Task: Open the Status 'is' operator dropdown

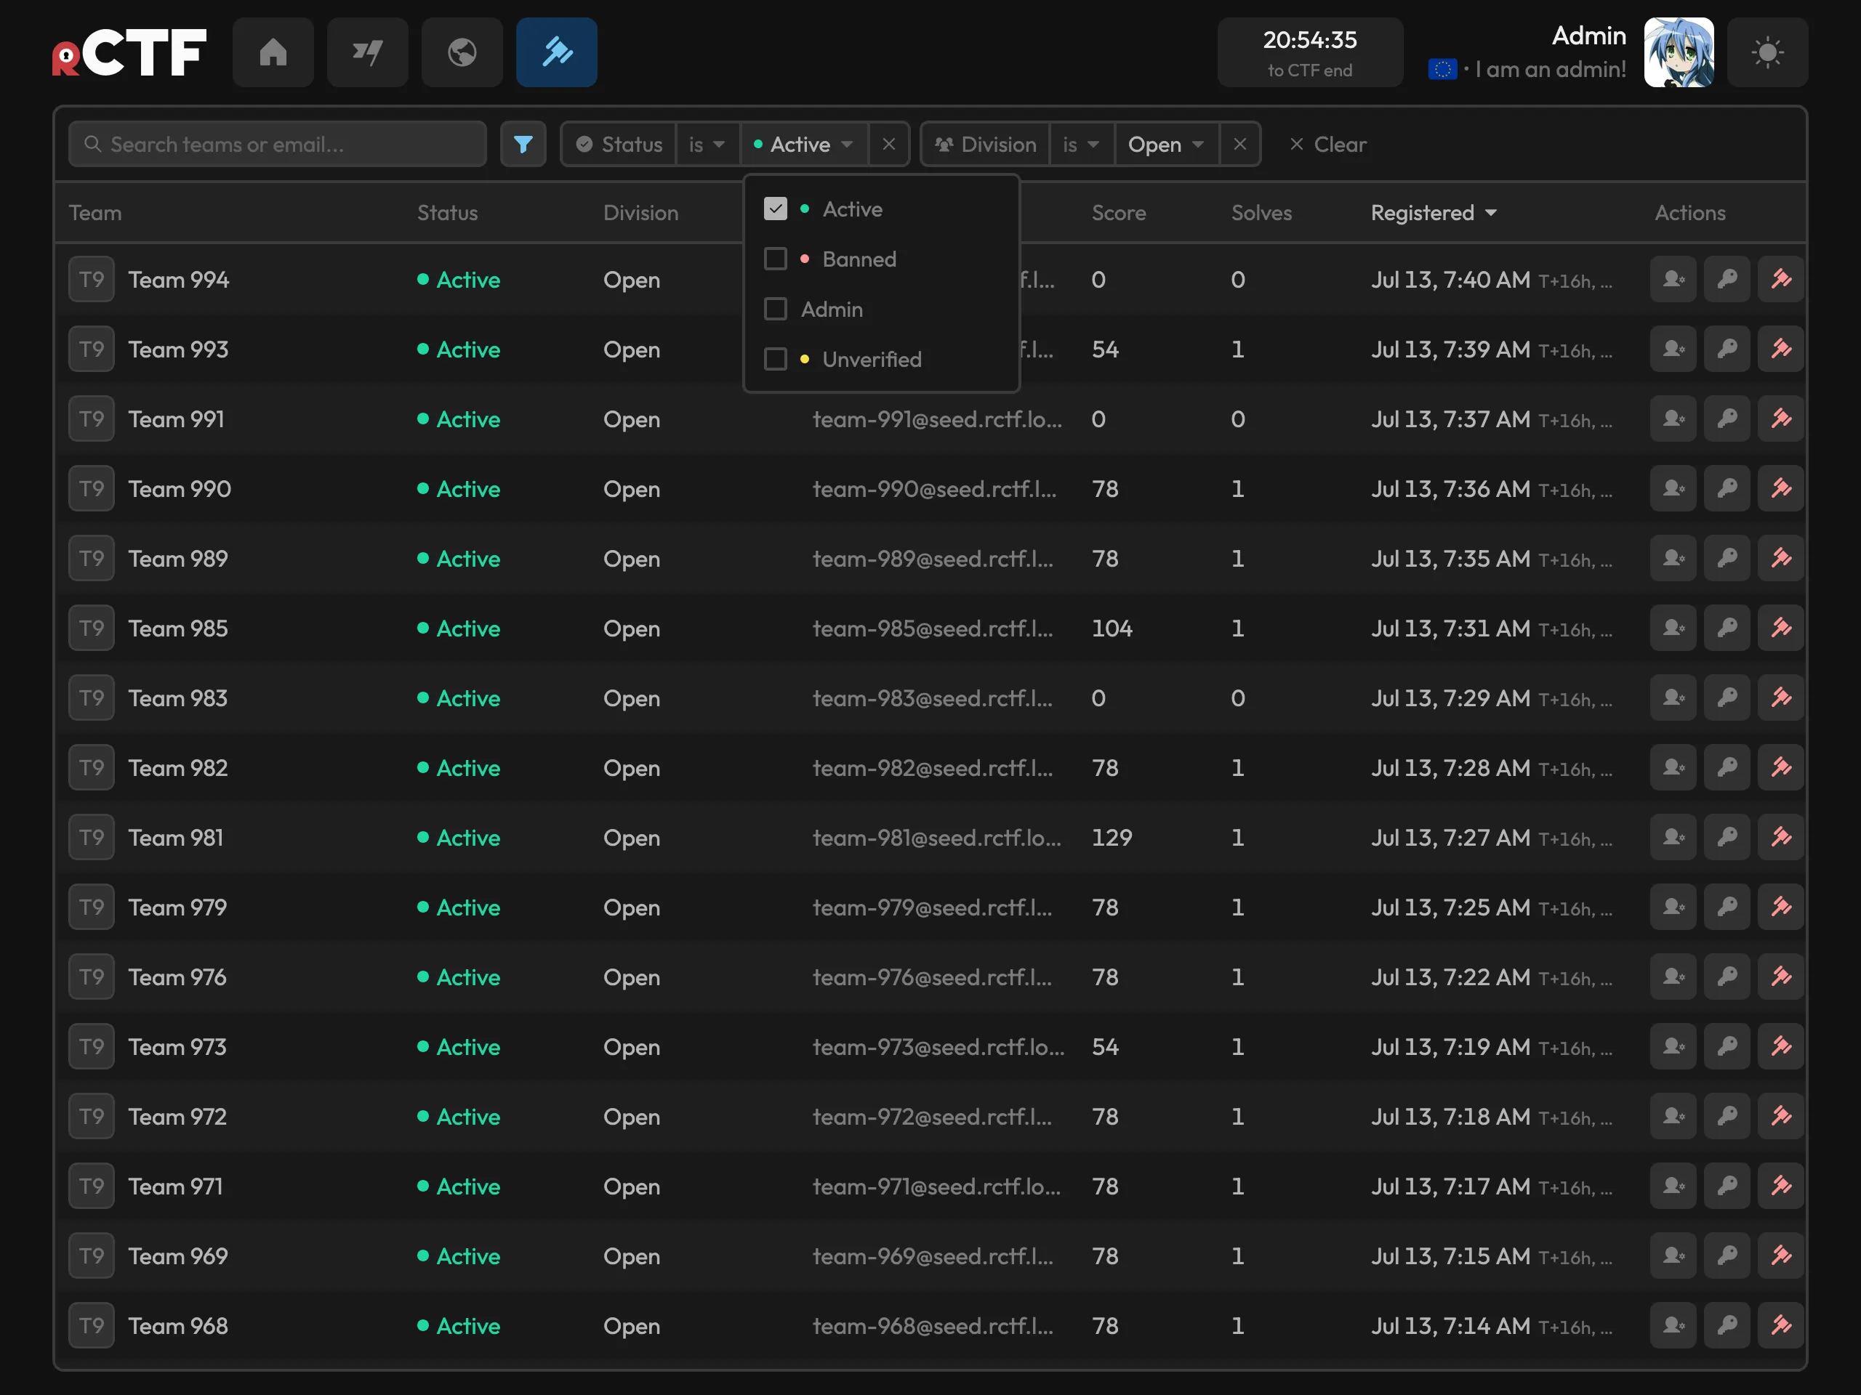Action: click(707, 145)
